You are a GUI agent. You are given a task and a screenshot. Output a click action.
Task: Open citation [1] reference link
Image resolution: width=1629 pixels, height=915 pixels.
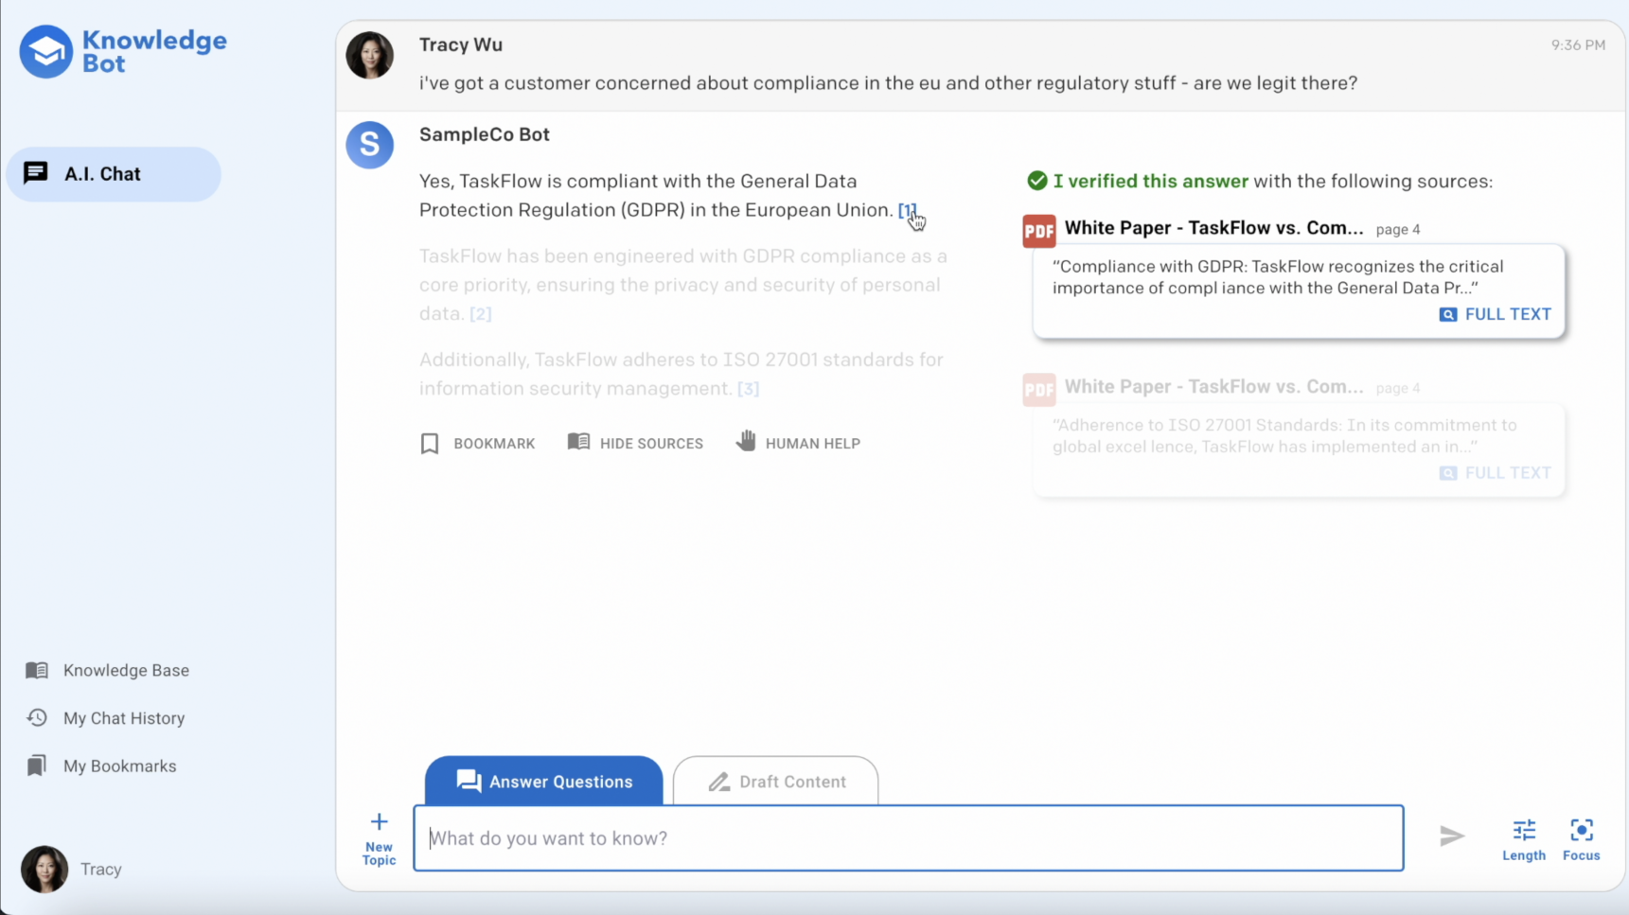pos(907,210)
